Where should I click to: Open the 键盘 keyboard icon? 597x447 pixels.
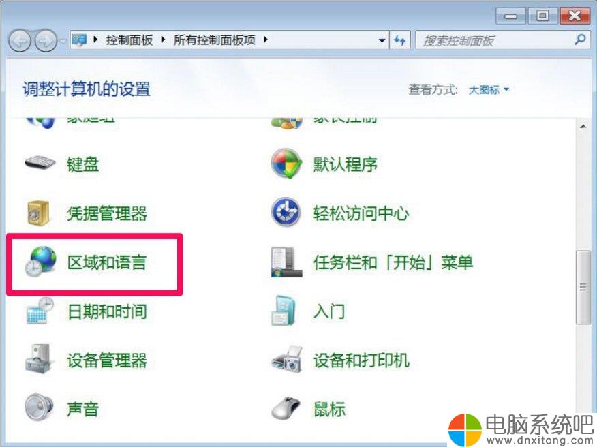tap(40, 164)
